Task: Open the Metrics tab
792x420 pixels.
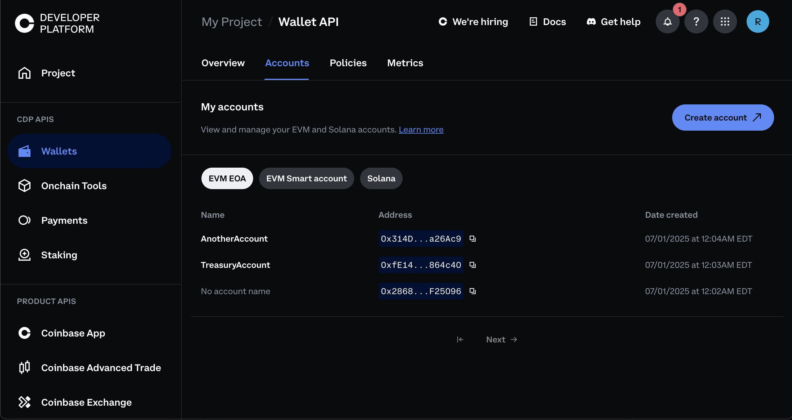Action: tap(405, 63)
